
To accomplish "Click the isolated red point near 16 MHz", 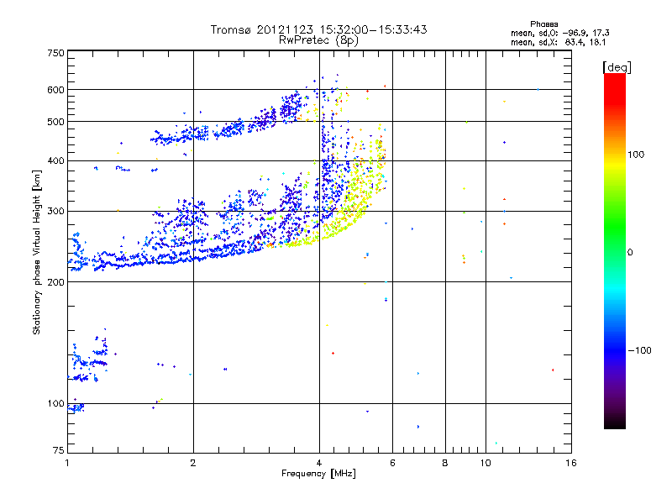I will tap(553, 370).
